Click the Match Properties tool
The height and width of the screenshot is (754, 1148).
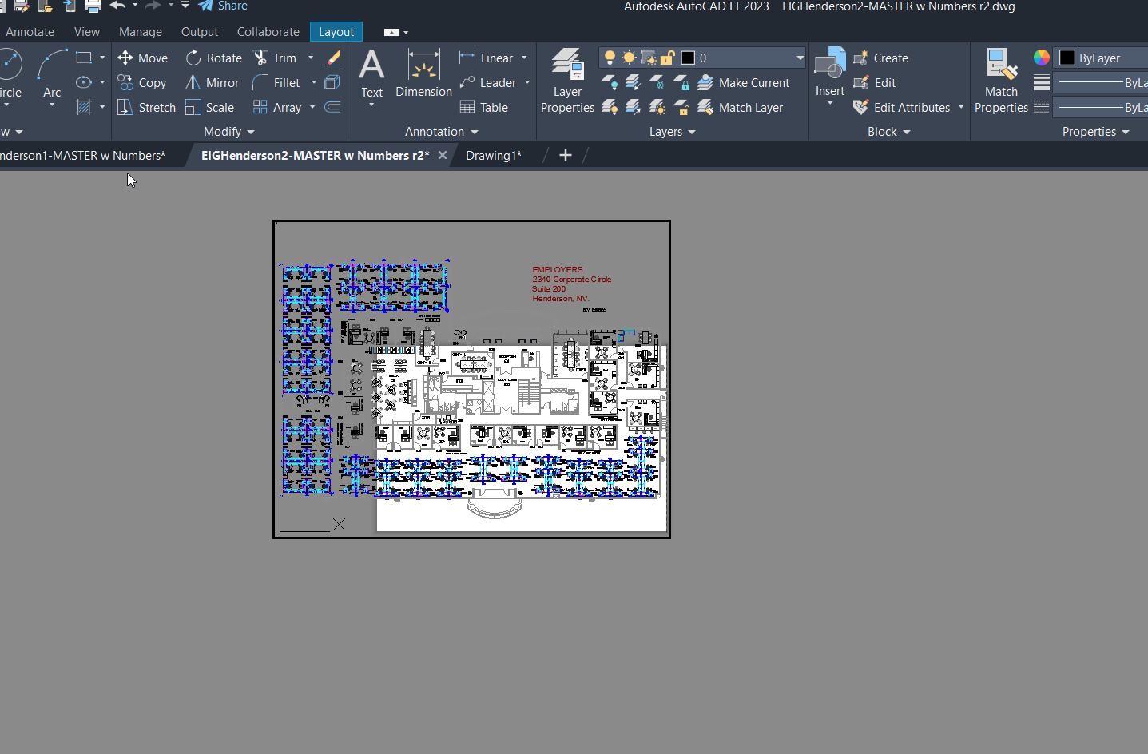(x=1001, y=80)
